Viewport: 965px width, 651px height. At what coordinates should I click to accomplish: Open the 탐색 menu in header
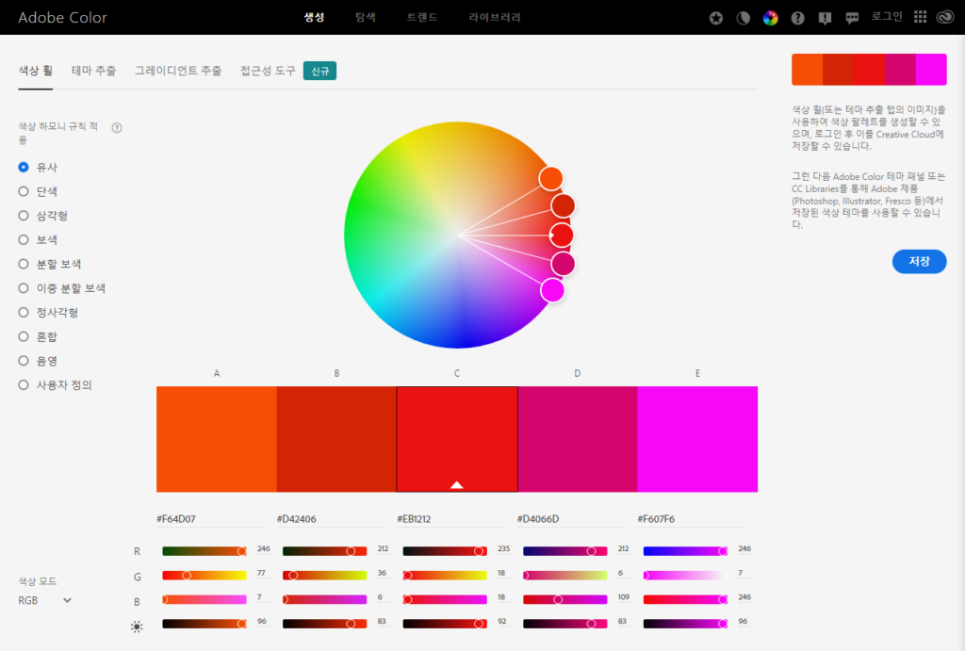click(365, 17)
